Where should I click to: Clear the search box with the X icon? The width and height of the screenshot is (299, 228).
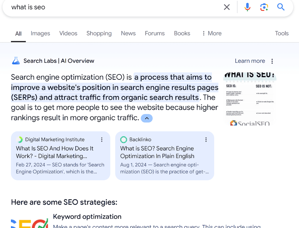click(x=227, y=7)
